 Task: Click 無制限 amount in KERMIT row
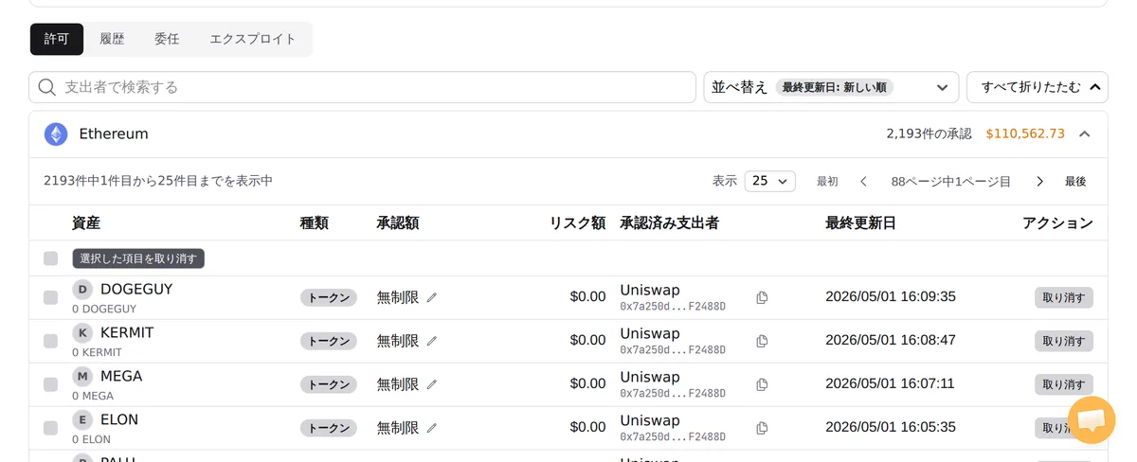click(398, 341)
